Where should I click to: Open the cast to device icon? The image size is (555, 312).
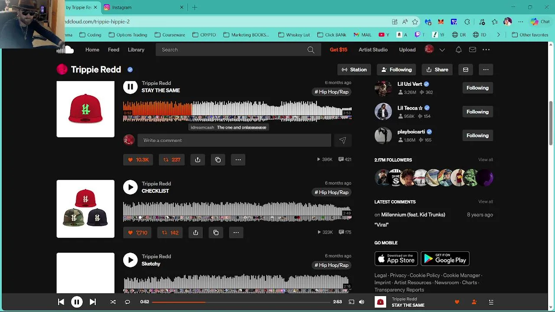(x=351, y=302)
